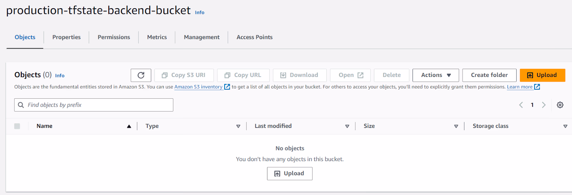
Task: Click page number 1 in pagination
Action: pyautogui.click(x=532, y=105)
